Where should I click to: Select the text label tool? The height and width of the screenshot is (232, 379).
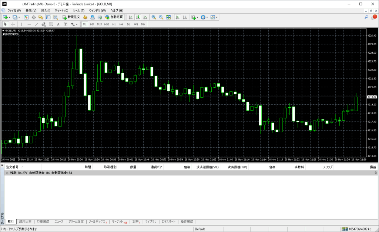[x=58, y=24]
